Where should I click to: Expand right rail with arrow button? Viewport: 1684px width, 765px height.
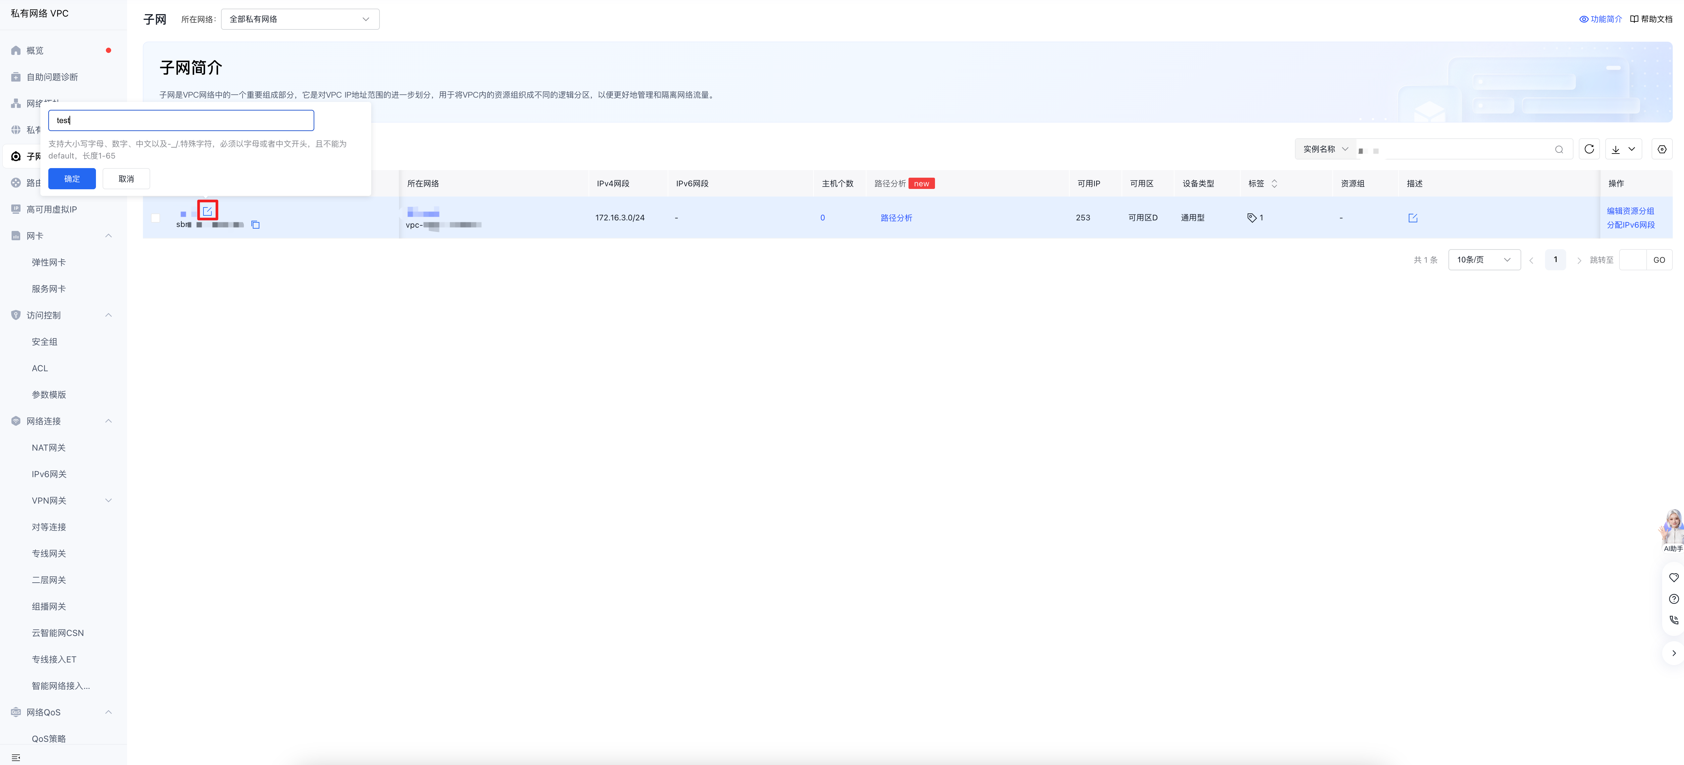pyautogui.click(x=1673, y=653)
